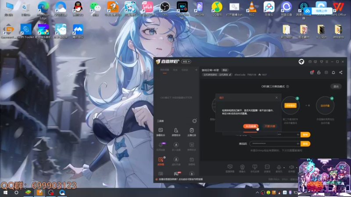Click the 不要关闭 button

tap(270, 126)
